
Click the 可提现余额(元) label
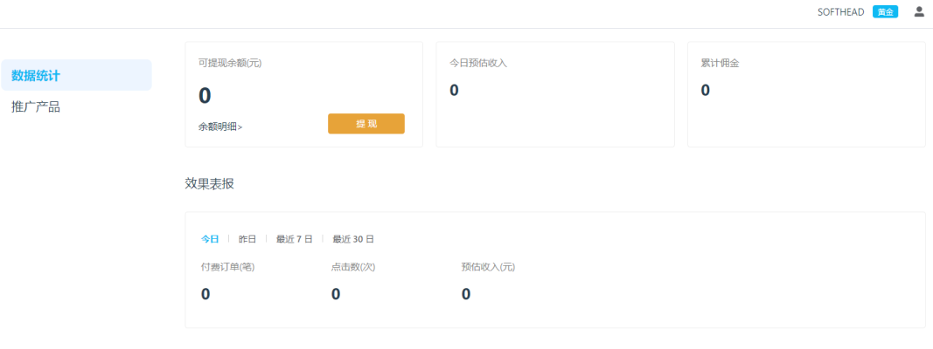230,63
